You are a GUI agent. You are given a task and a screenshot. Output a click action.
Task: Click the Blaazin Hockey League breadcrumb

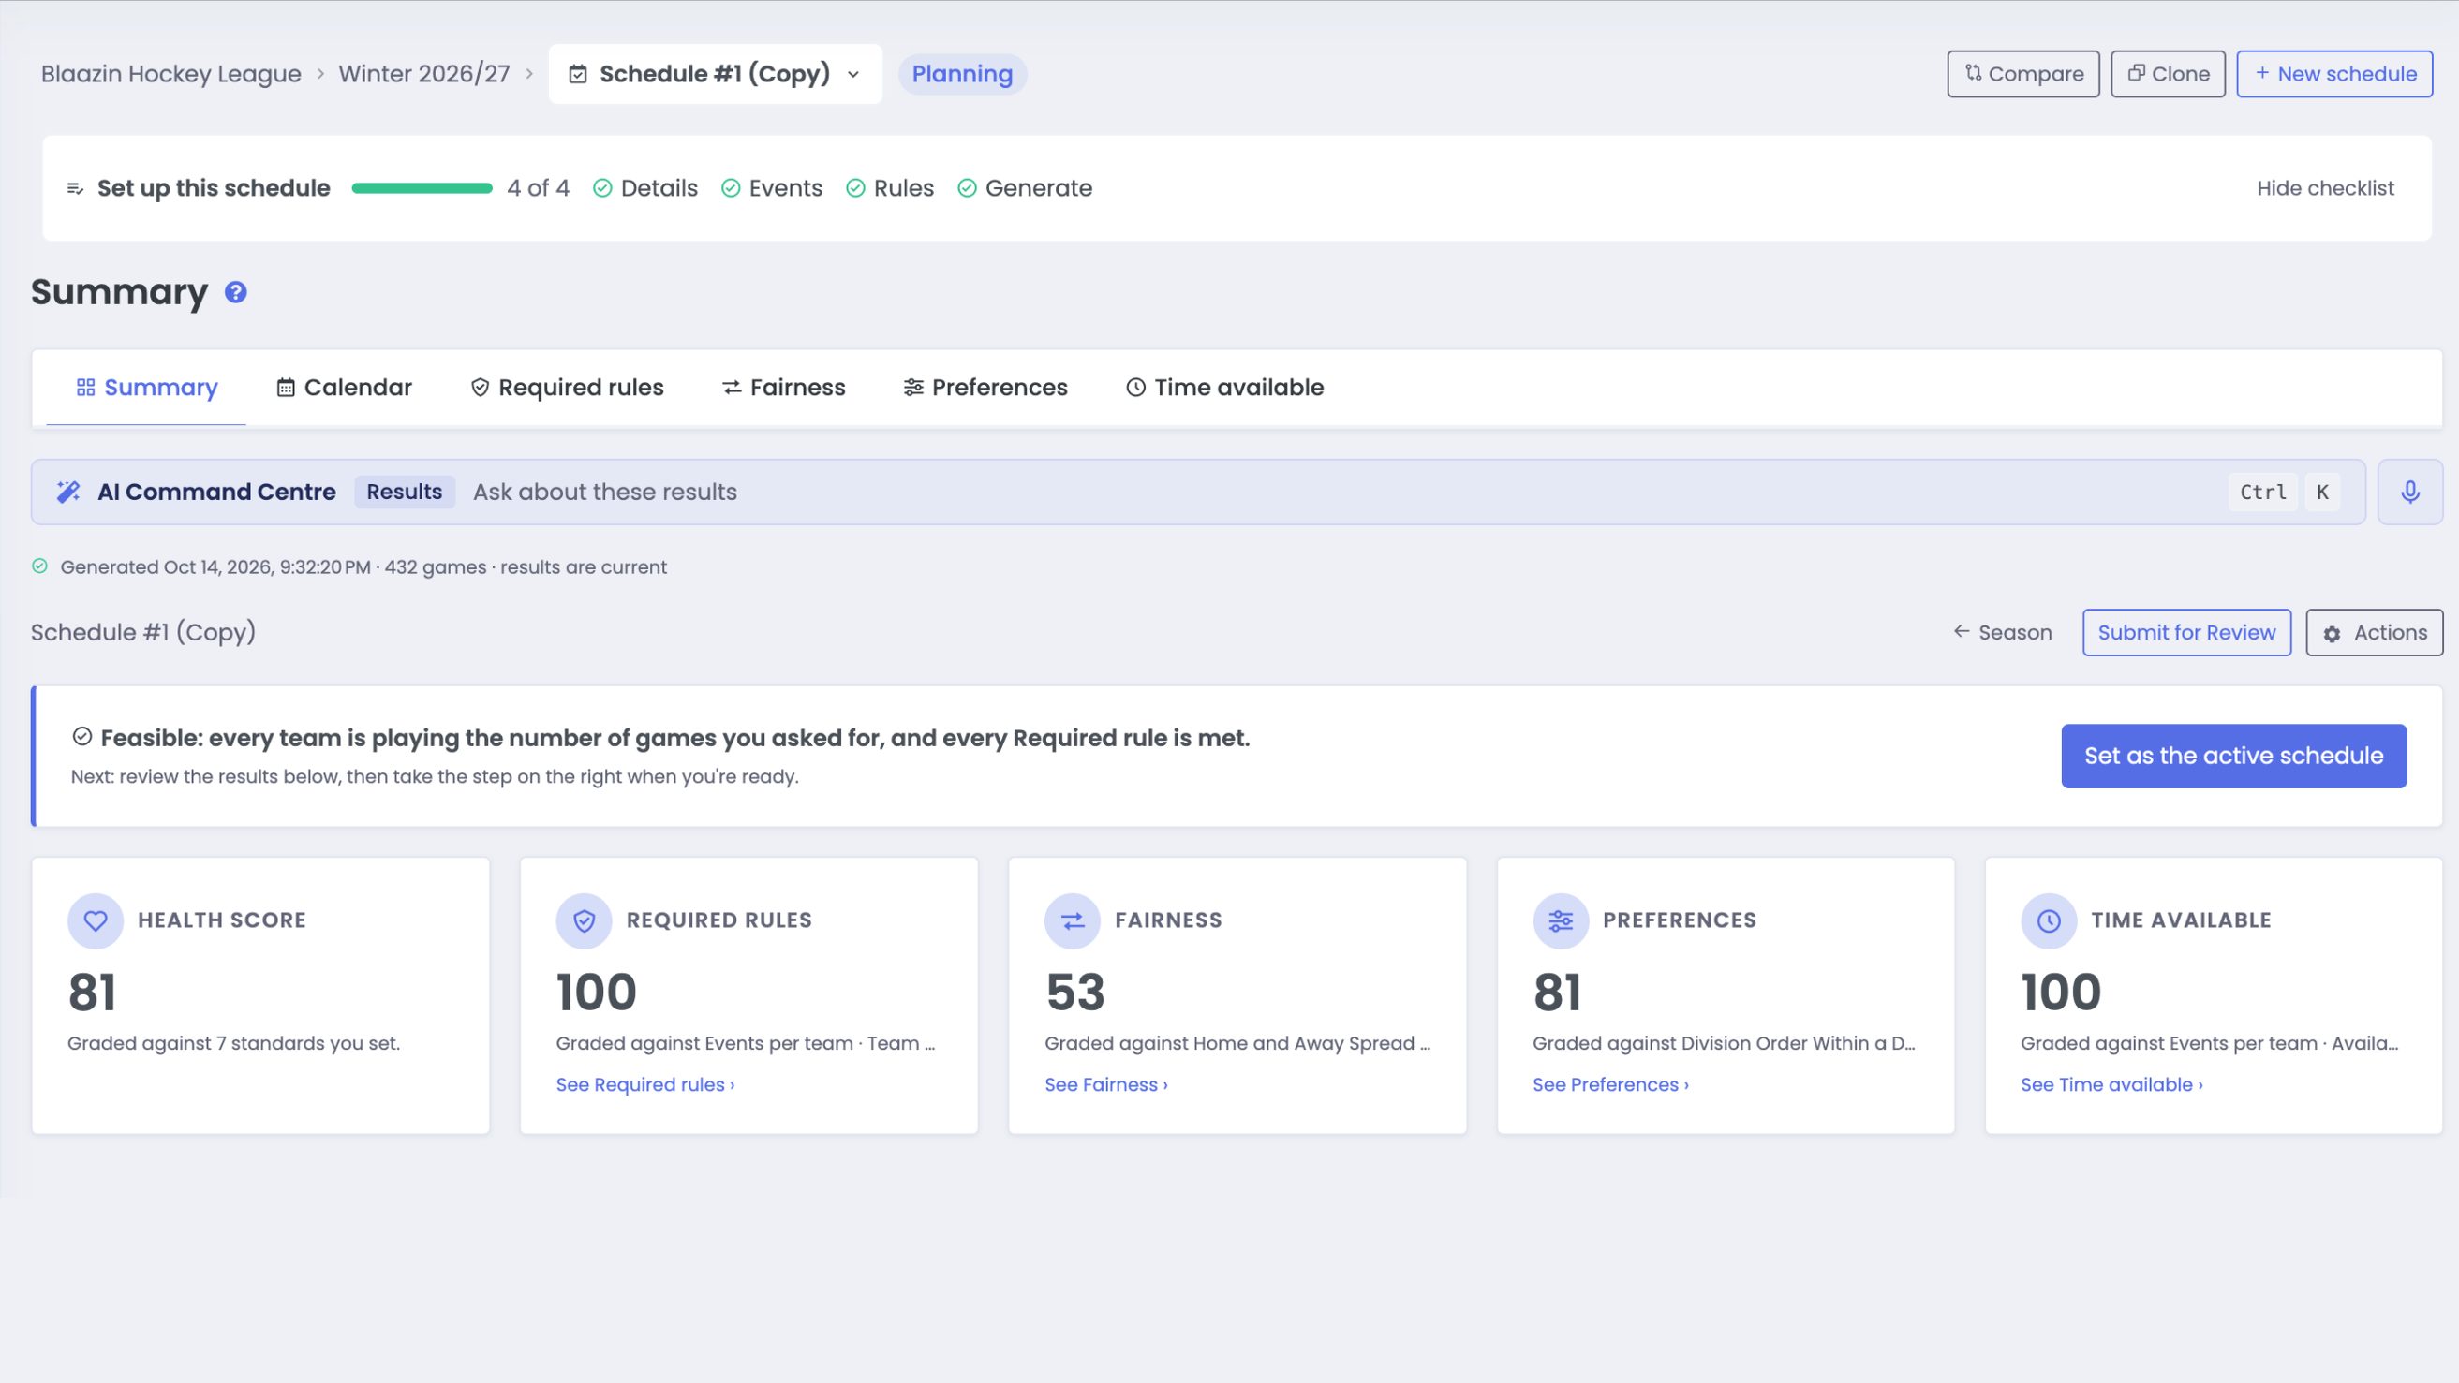click(170, 73)
